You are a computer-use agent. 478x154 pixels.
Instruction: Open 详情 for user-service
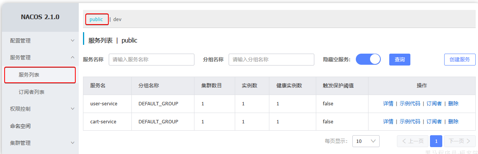point(388,103)
